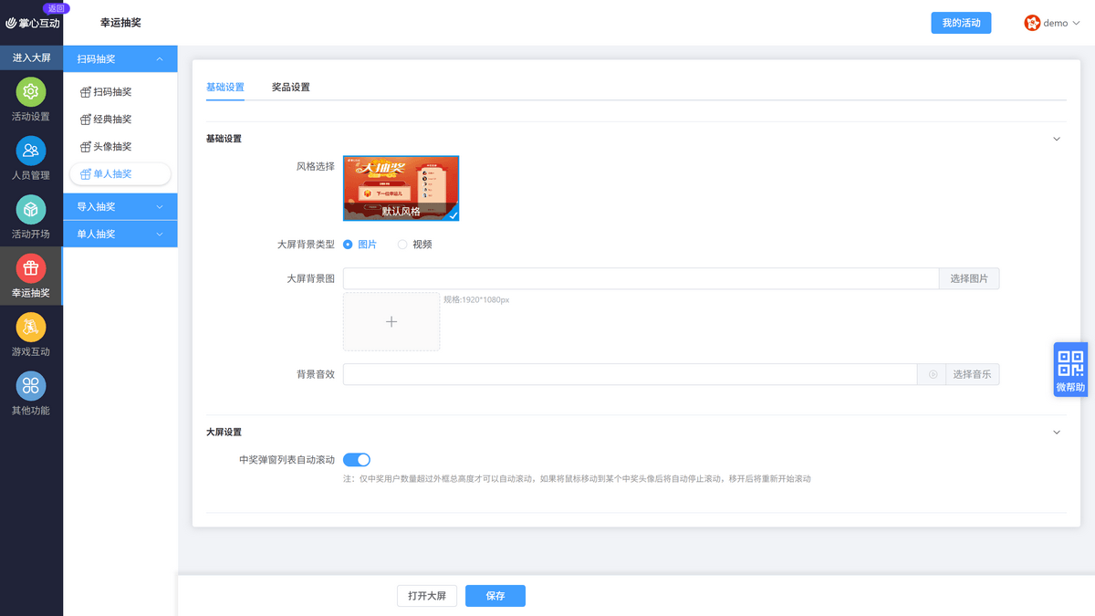Click the 进入大屏 button
The image size is (1095, 616).
click(x=31, y=57)
